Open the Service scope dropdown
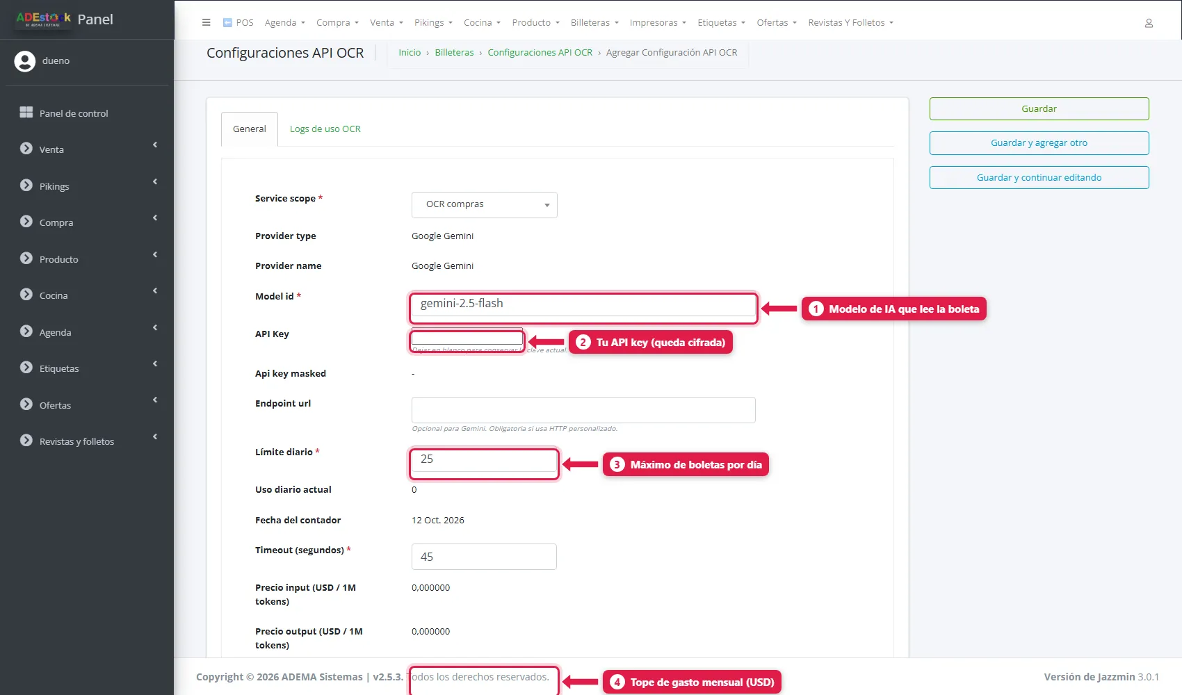The image size is (1182, 695). [485, 205]
